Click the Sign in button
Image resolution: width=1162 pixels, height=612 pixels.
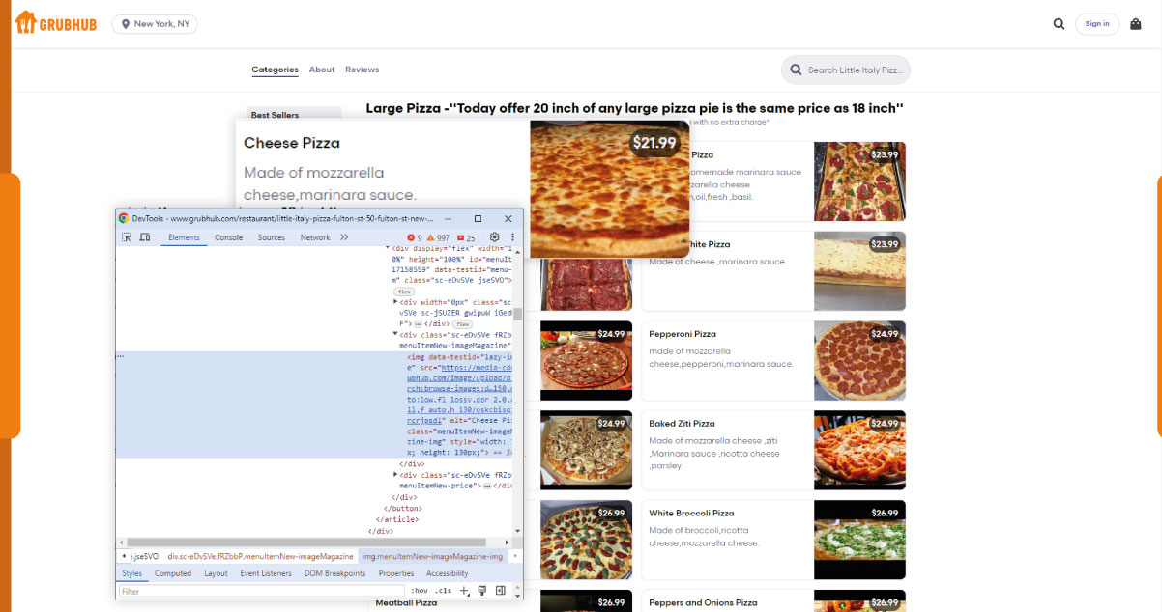(1096, 23)
